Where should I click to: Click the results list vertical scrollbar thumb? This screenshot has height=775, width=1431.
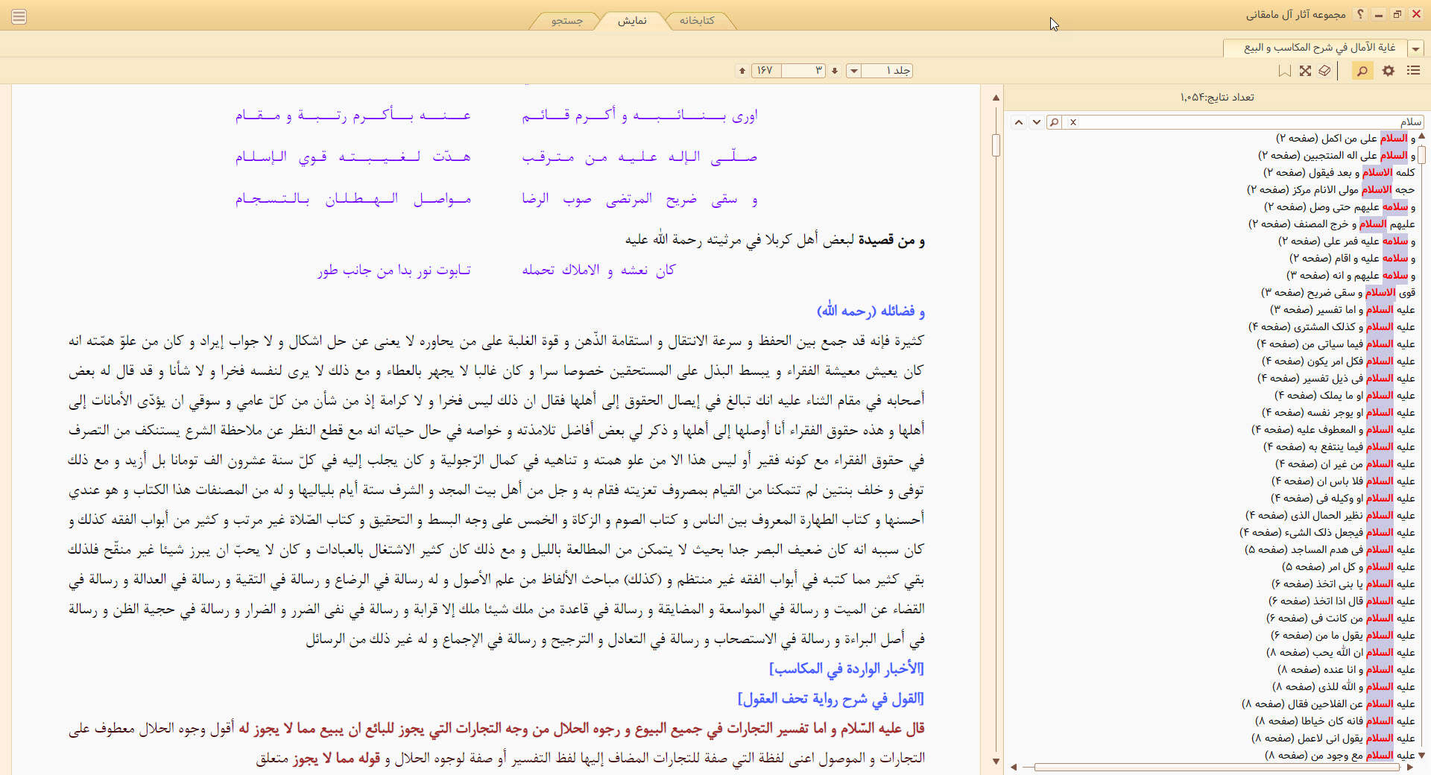1422,154
